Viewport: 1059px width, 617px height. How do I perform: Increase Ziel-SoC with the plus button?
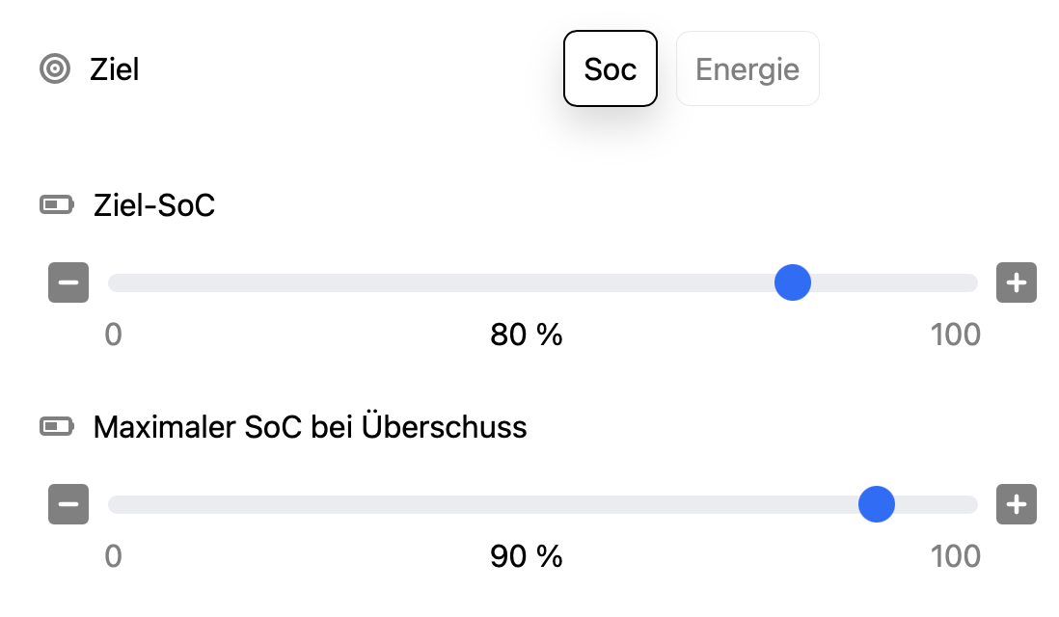point(1016,282)
